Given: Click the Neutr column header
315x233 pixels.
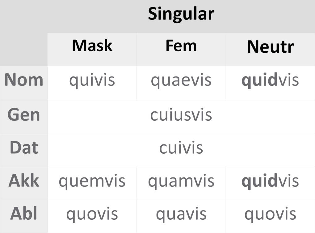Looking at the screenshot, I should click(270, 47).
